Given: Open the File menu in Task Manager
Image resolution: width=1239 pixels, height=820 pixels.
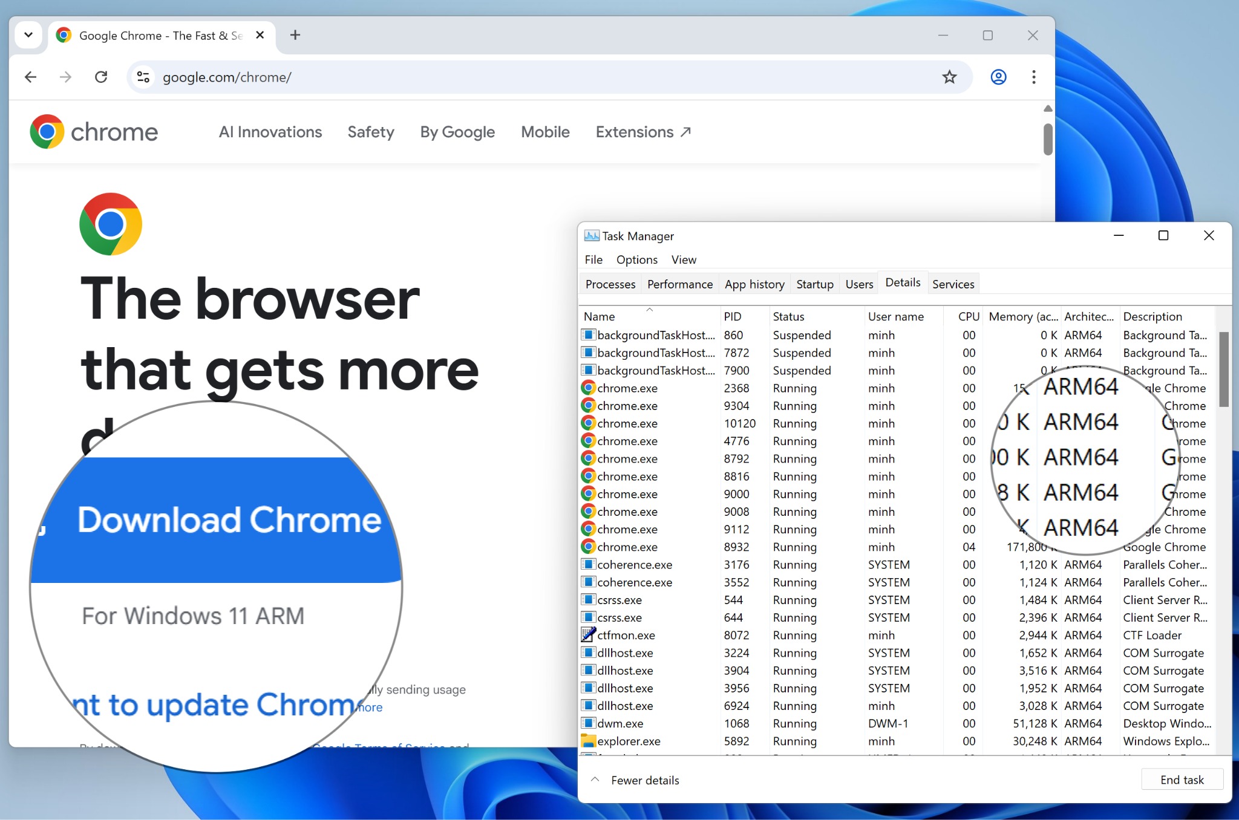Looking at the screenshot, I should tap(593, 259).
